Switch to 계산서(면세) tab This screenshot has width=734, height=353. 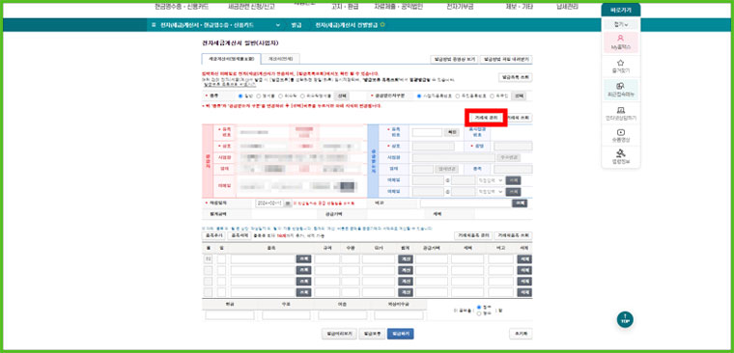280,59
